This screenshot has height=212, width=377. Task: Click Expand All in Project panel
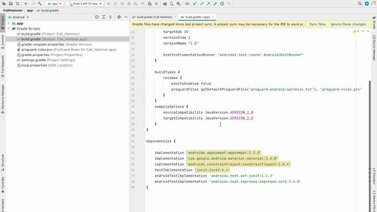click(104, 17)
